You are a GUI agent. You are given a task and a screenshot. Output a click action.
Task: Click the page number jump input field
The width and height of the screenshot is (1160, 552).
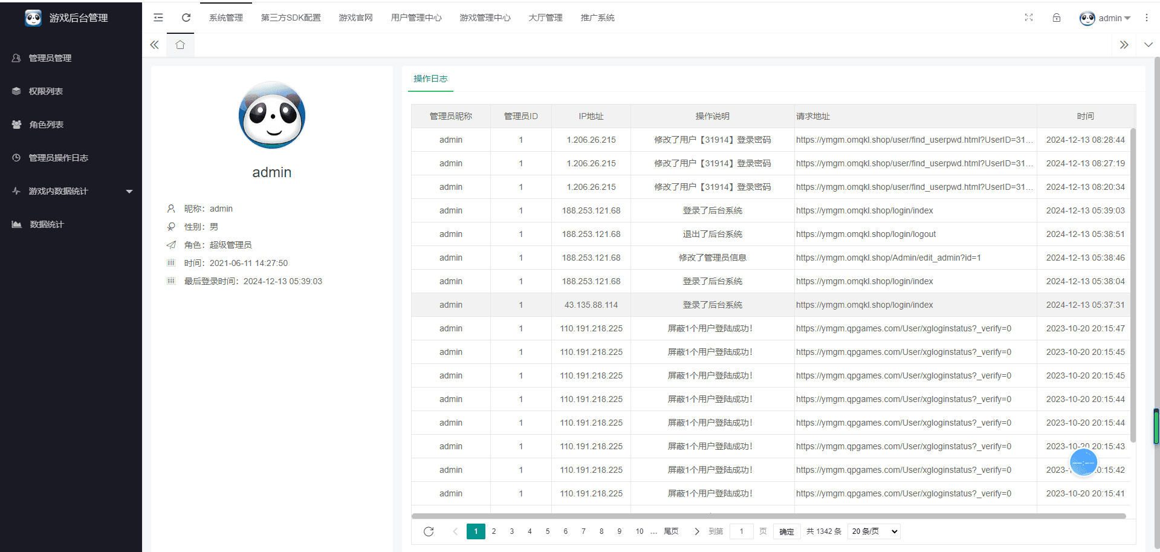pyautogui.click(x=741, y=531)
